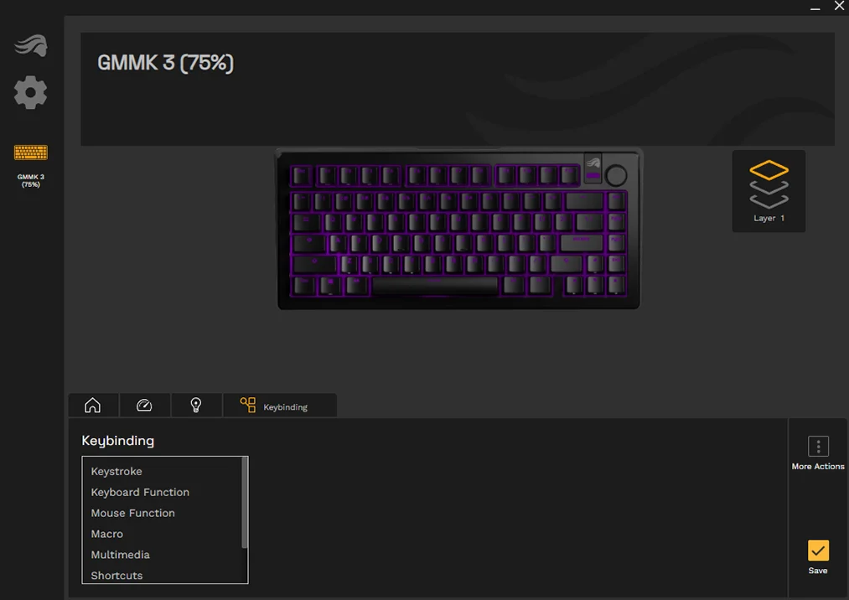The height and width of the screenshot is (600, 849).
Task: Select Mouse Function from the list
Action: point(132,513)
